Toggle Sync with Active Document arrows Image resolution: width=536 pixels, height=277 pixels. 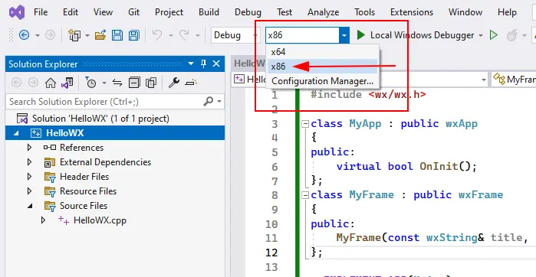pyautogui.click(x=117, y=83)
